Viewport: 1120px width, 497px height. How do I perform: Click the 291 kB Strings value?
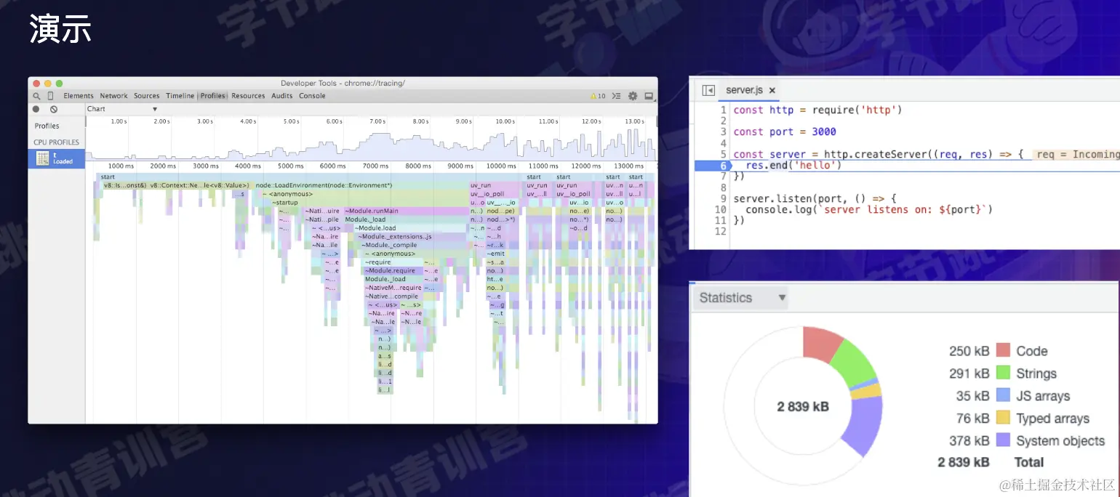coord(969,373)
